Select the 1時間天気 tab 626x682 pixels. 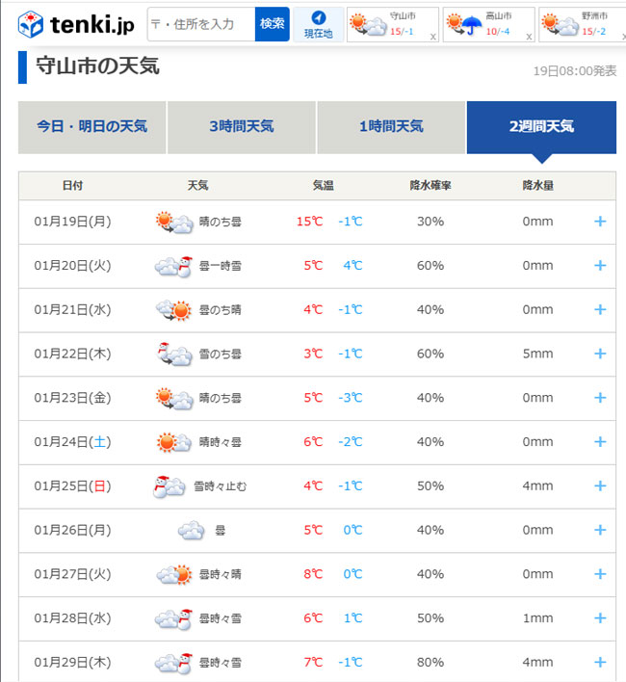(x=391, y=126)
